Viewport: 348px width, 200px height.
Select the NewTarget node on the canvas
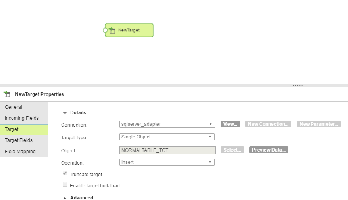[129, 30]
